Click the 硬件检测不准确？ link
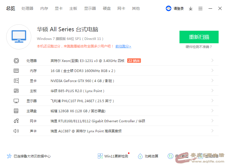The image size is (227, 165). point(199,47)
